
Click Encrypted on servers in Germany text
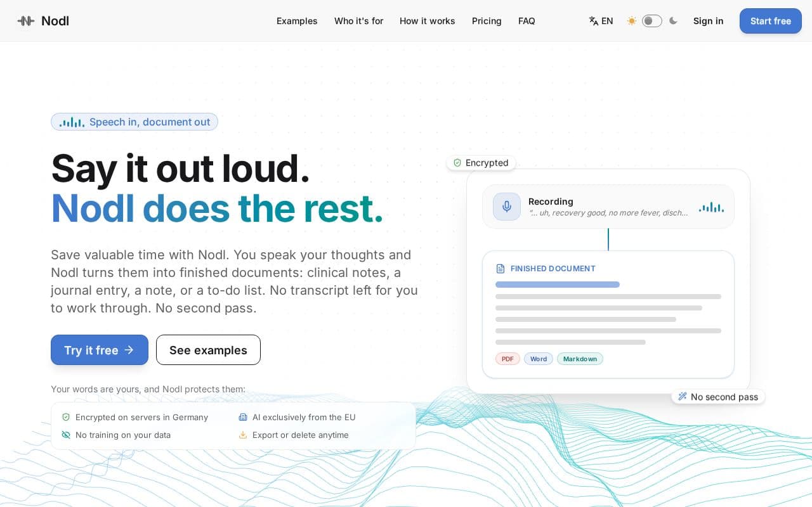(x=141, y=417)
